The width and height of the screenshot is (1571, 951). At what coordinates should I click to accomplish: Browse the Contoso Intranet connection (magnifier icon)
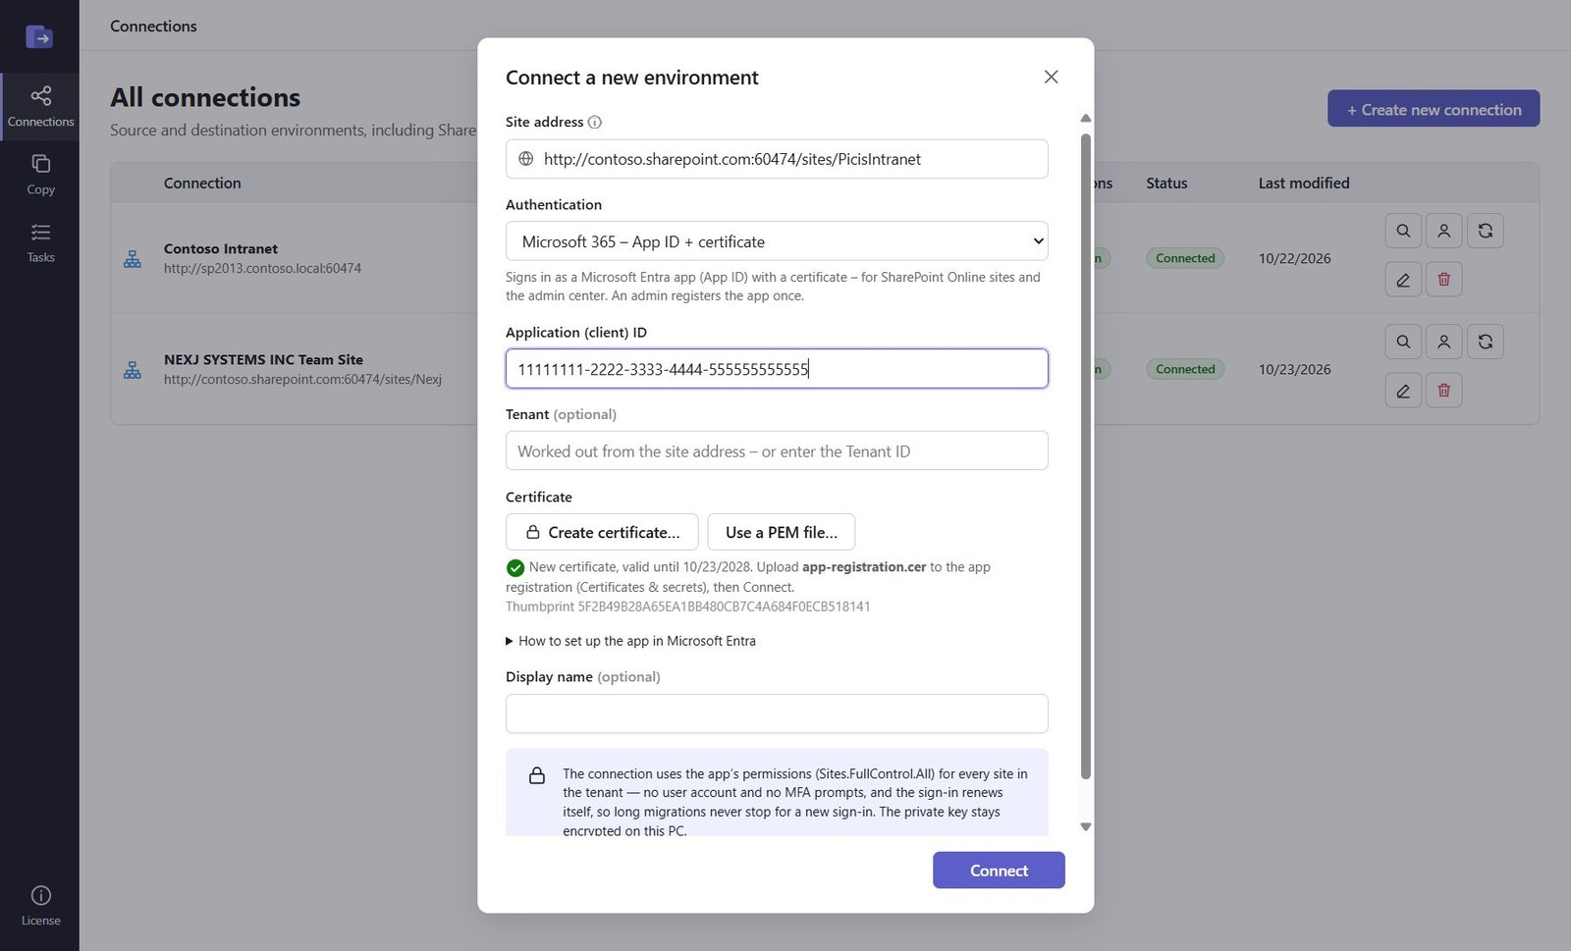[1403, 231]
